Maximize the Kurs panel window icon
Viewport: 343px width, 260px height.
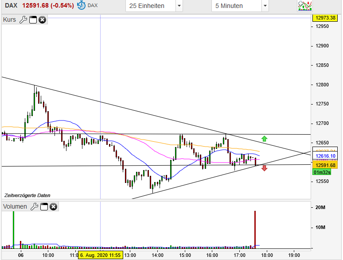pos(33,19)
